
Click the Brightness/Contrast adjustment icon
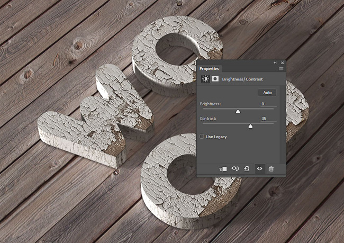[205, 79]
